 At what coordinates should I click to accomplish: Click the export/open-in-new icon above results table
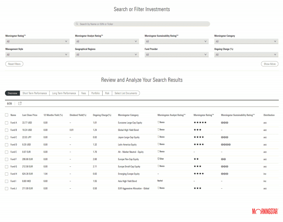19,104
